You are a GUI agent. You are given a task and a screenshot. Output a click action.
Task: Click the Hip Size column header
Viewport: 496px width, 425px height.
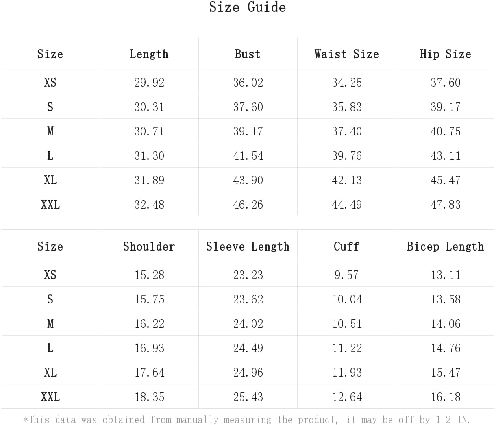click(x=445, y=54)
